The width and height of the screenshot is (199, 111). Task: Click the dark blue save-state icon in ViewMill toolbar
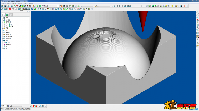[x=181, y=6]
